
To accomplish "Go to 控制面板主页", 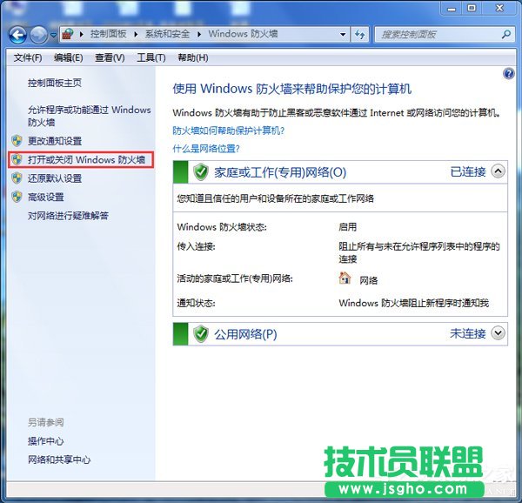I will 55,83.
